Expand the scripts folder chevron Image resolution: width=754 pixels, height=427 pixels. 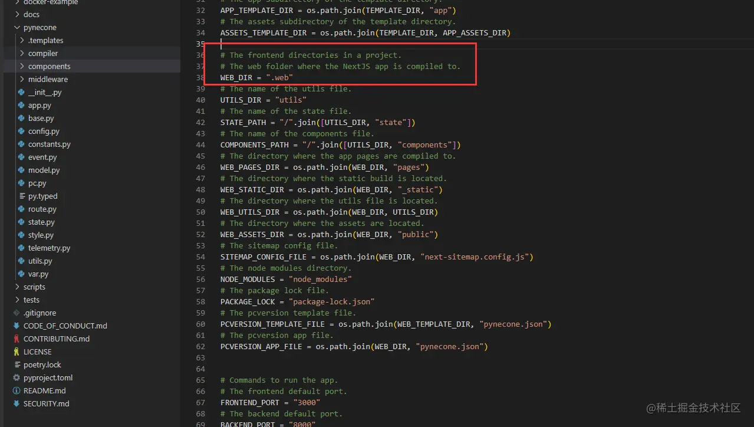tap(17, 287)
